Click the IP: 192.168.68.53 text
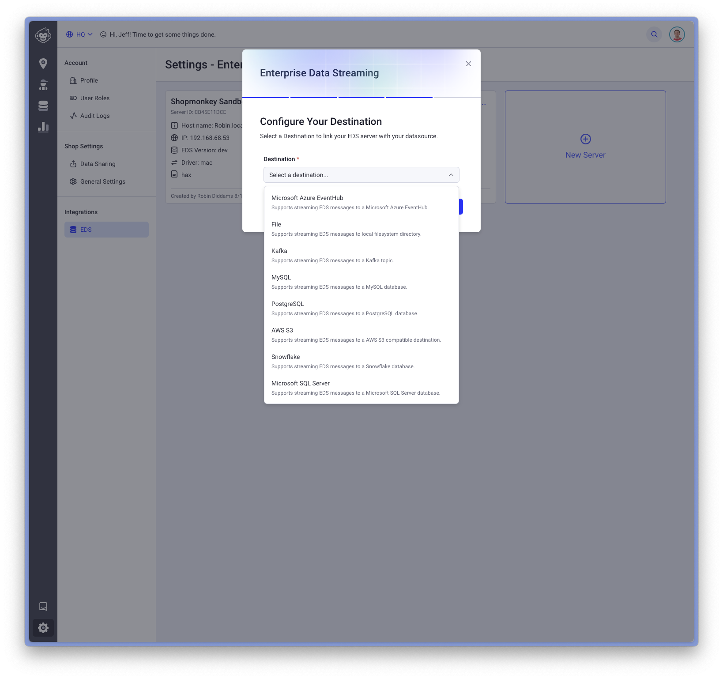Image resolution: width=723 pixels, height=679 pixels. coord(205,138)
